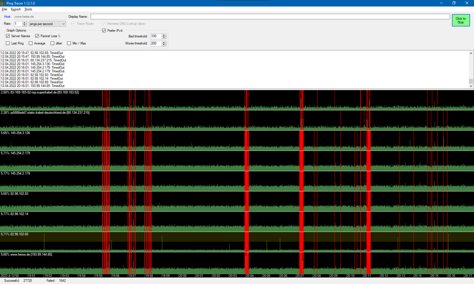
Task: Open the pings per second dropdown
Action: tap(47, 24)
